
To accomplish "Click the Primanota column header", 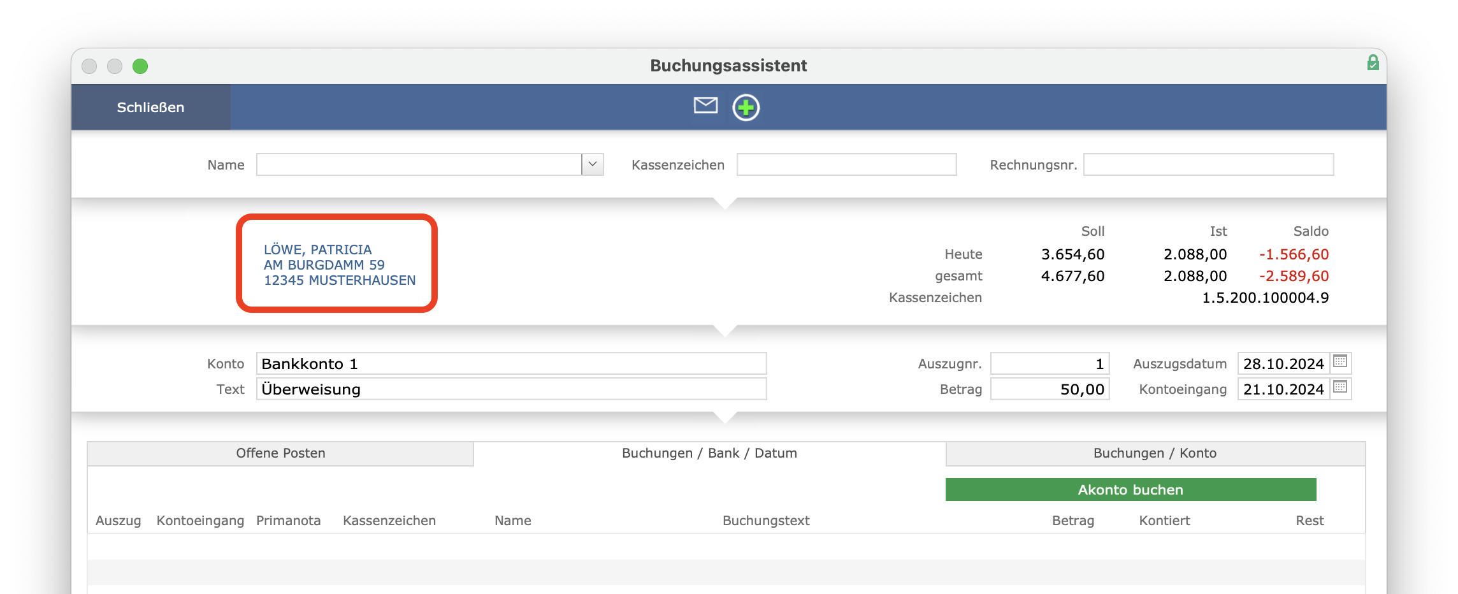I will tap(288, 521).
